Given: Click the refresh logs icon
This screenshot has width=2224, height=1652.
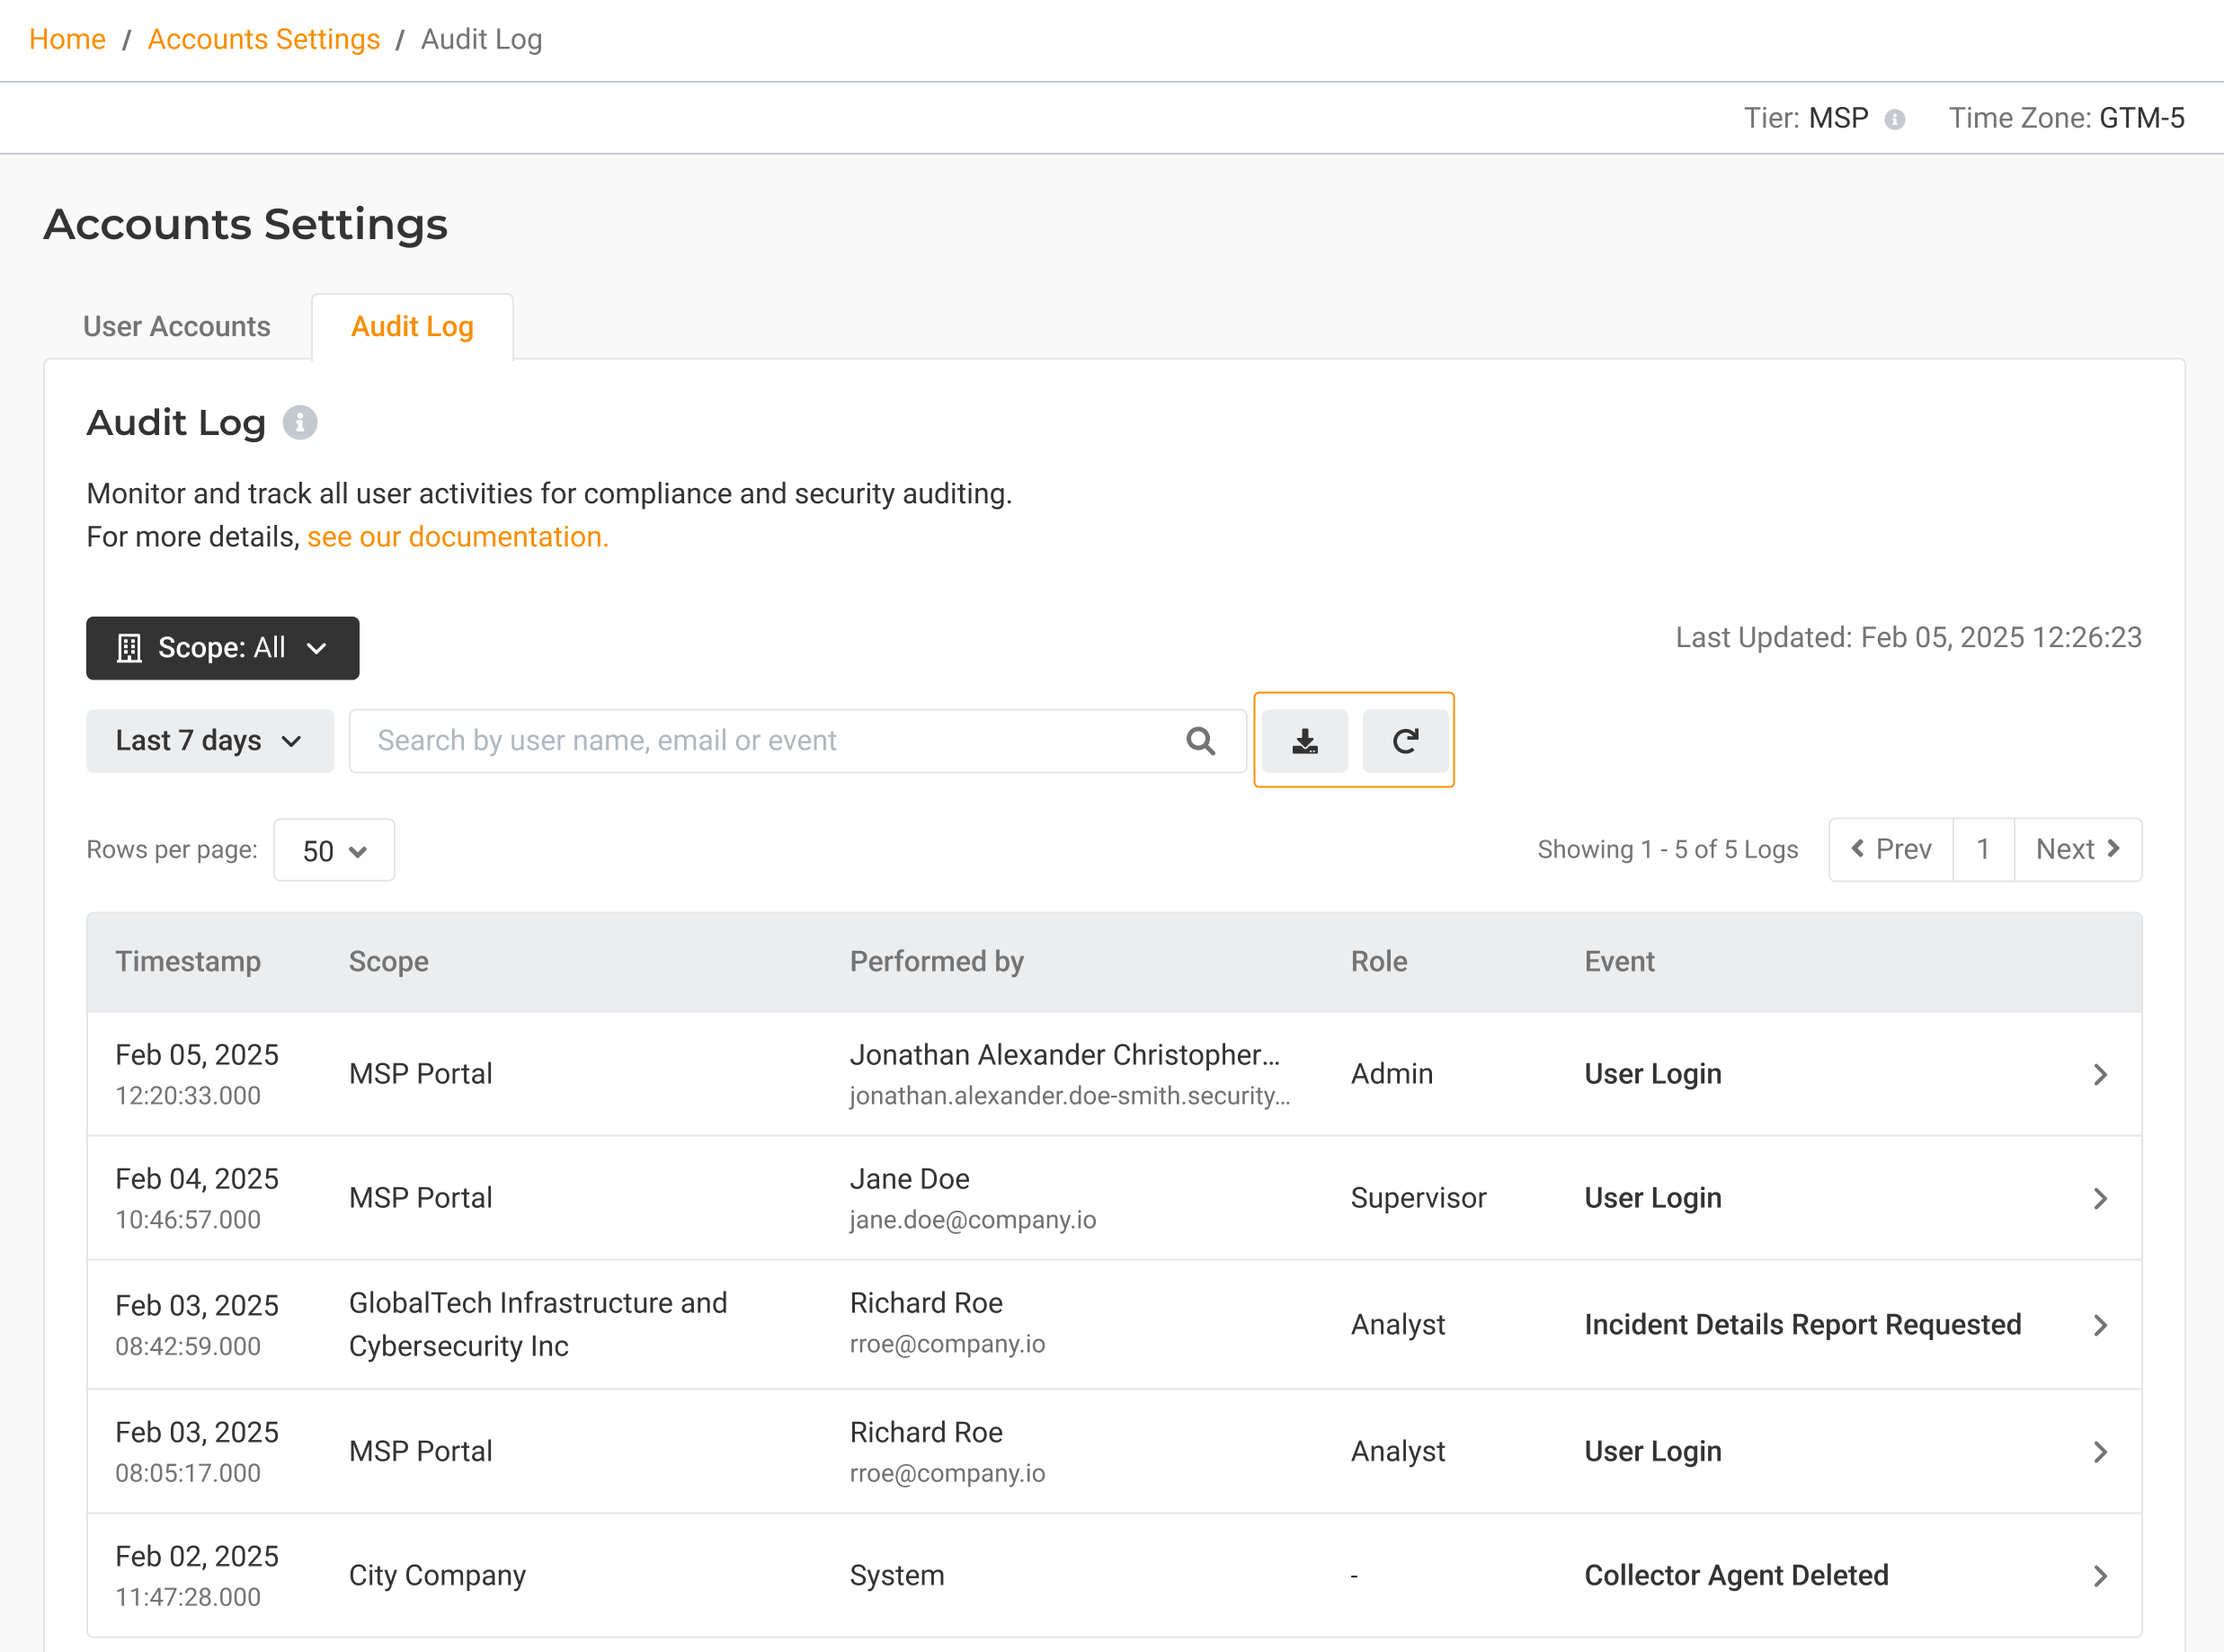Looking at the screenshot, I should [1405, 741].
